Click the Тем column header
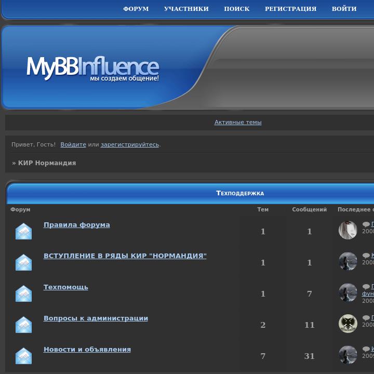 263,209
